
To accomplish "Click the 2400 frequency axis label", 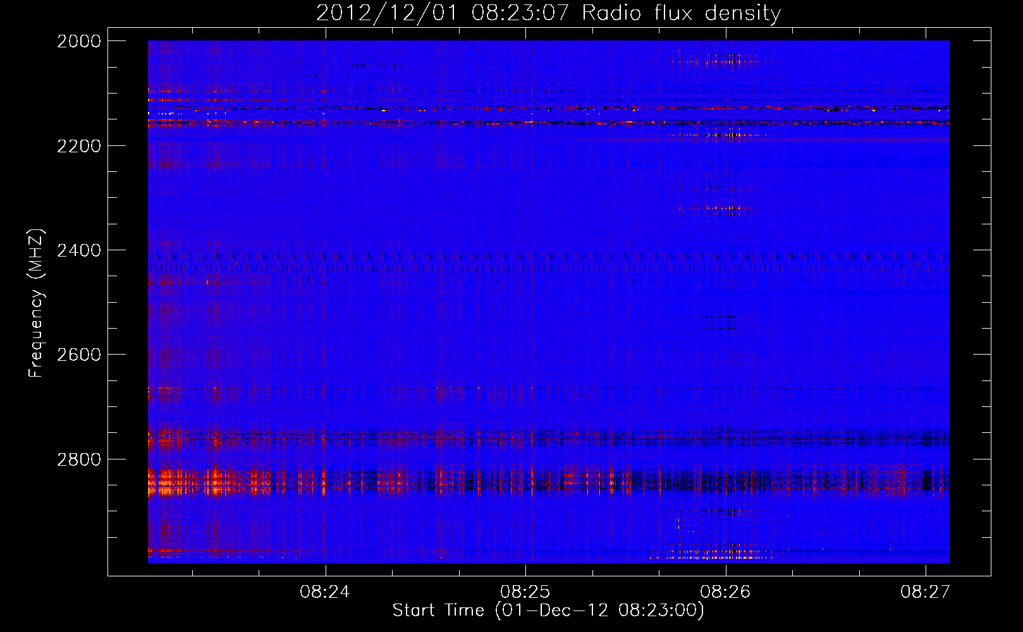I will pyautogui.click(x=79, y=250).
